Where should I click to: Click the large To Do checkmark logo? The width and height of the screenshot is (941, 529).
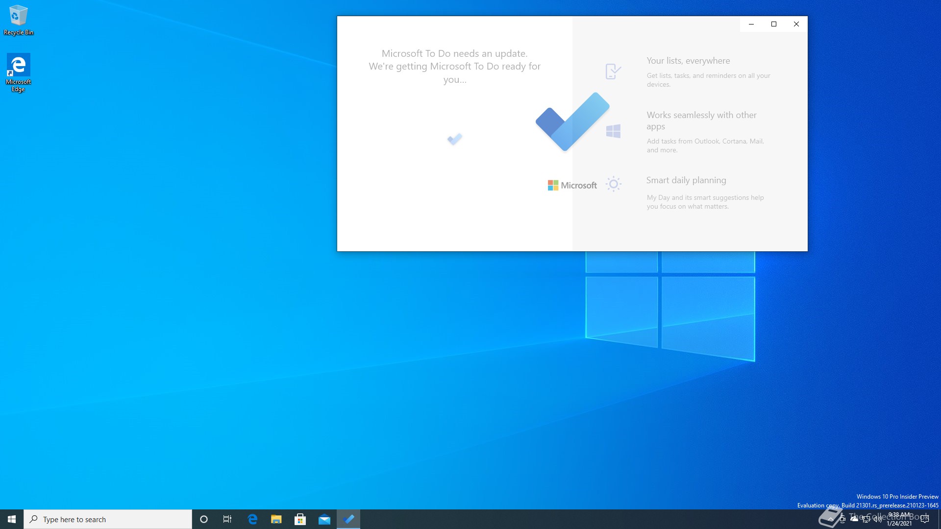[572, 121]
